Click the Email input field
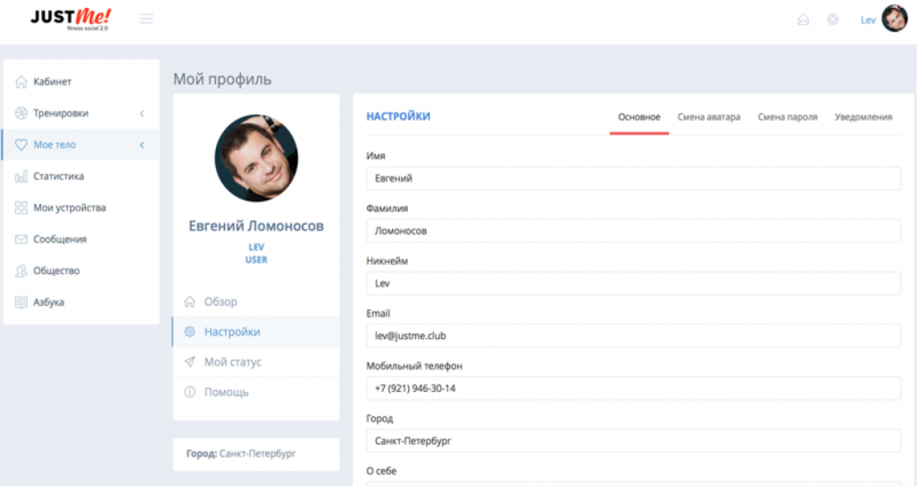The image size is (918, 486). coord(634,336)
